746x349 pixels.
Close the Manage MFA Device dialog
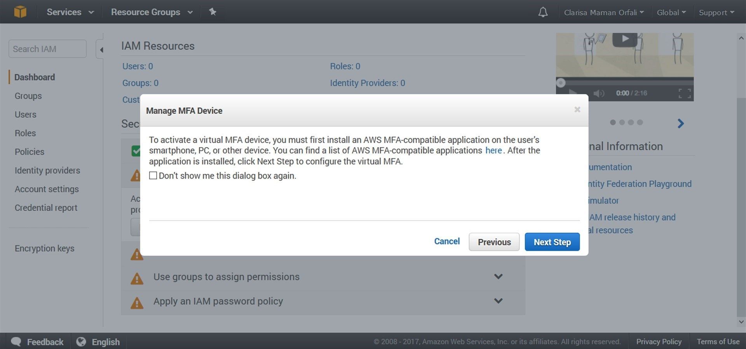pos(577,110)
